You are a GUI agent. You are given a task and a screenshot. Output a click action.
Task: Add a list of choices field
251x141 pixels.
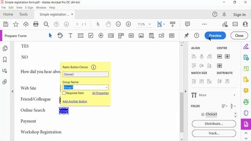click(x=111, y=36)
